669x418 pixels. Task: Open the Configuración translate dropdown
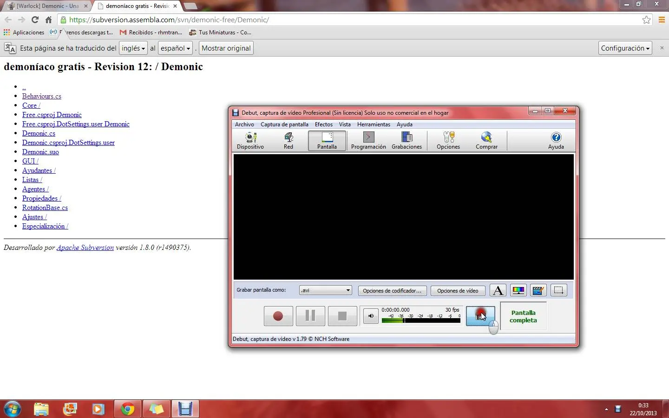coord(625,48)
